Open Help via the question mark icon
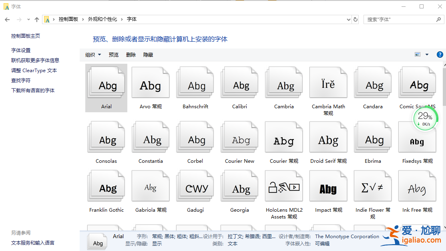This screenshot has height=251, width=446. pos(440,54)
